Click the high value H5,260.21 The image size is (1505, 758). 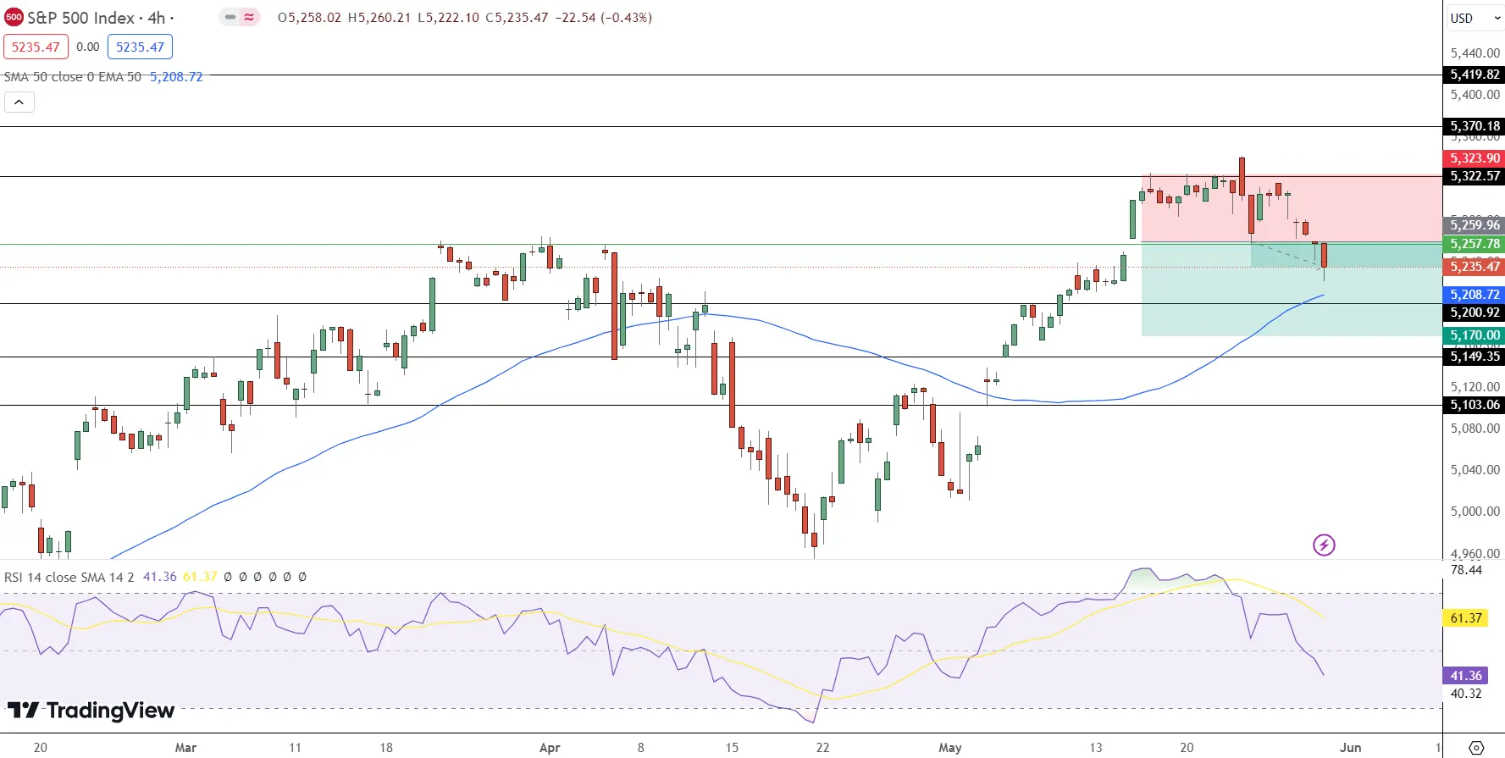pos(379,18)
